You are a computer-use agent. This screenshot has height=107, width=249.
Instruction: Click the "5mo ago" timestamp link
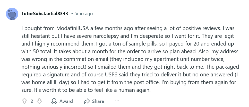(x=83, y=14)
